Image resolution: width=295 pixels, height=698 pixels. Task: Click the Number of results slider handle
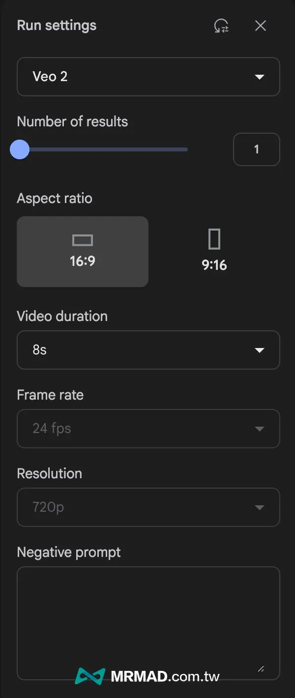[x=20, y=149]
